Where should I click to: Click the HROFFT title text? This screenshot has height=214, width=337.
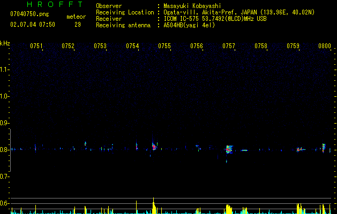(55, 4)
